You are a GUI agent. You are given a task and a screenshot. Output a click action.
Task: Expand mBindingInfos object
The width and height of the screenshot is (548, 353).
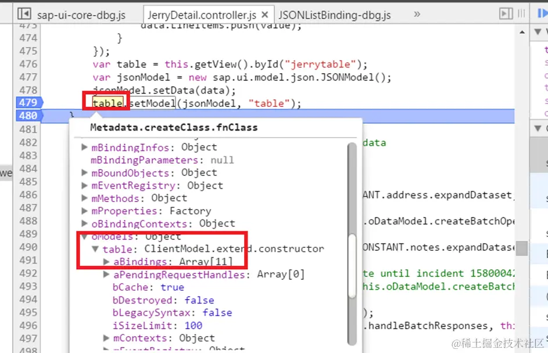click(84, 147)
